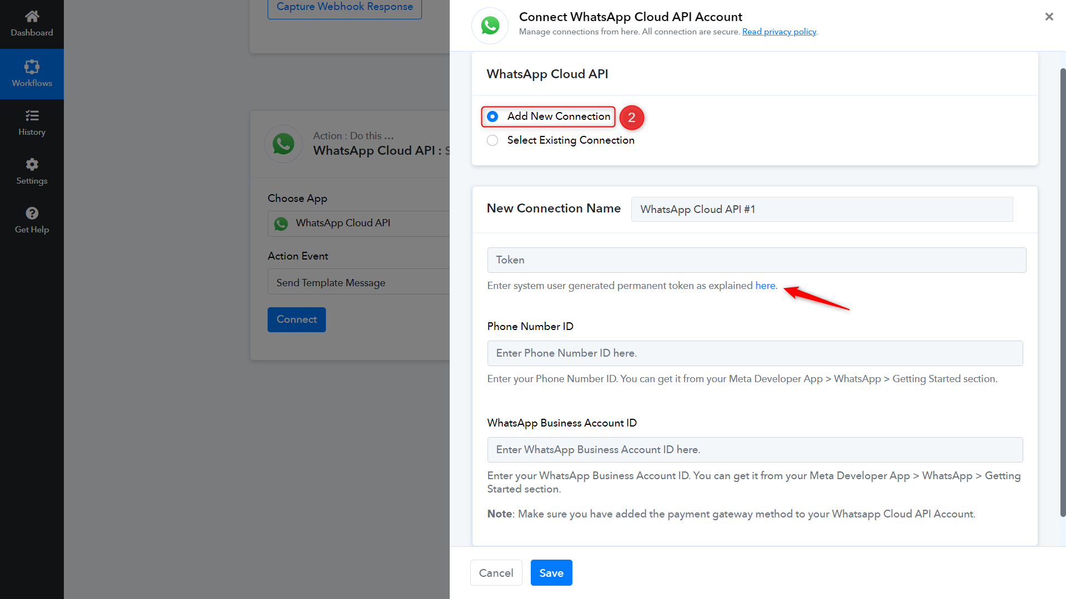Image resolution: width=1066 pixels, height=599 pixels.
Task: Open the History list icon
Action: pyautogui.click(x=32, y=115)
